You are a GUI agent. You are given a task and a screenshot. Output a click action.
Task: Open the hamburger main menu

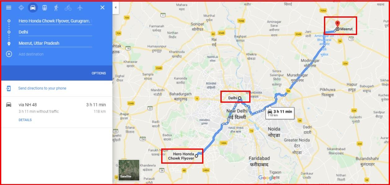[x=9, y=7]
